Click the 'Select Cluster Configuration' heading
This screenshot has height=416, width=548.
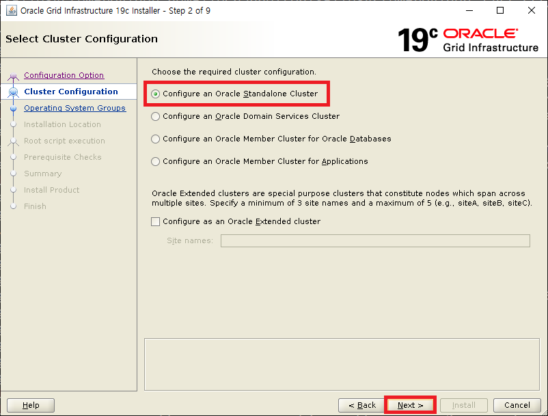pyautogui.click(x=81, y=39)
